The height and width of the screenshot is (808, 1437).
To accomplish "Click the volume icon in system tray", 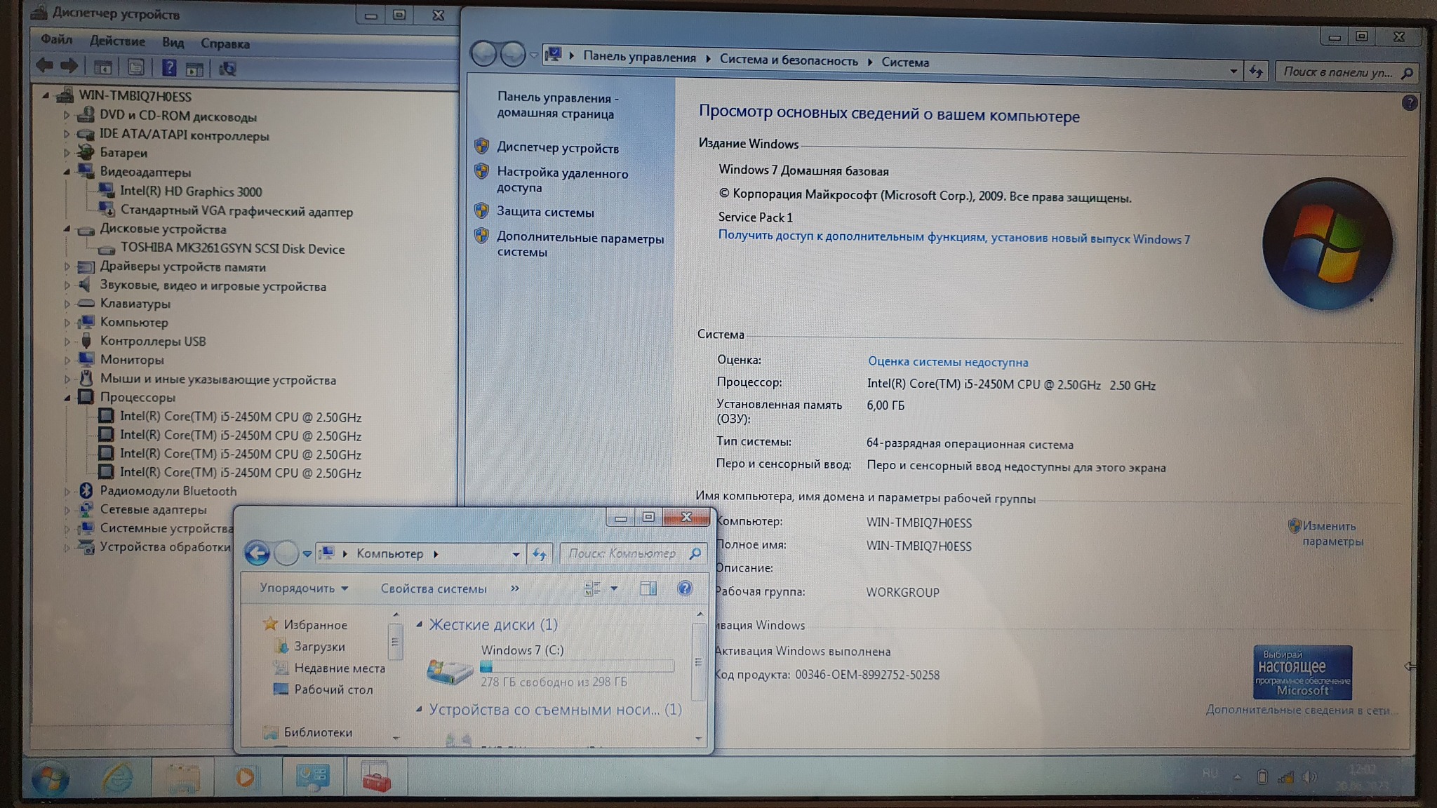I will 1309,777.
